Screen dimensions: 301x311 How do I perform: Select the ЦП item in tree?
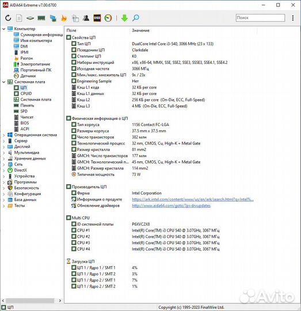(20, 88)
